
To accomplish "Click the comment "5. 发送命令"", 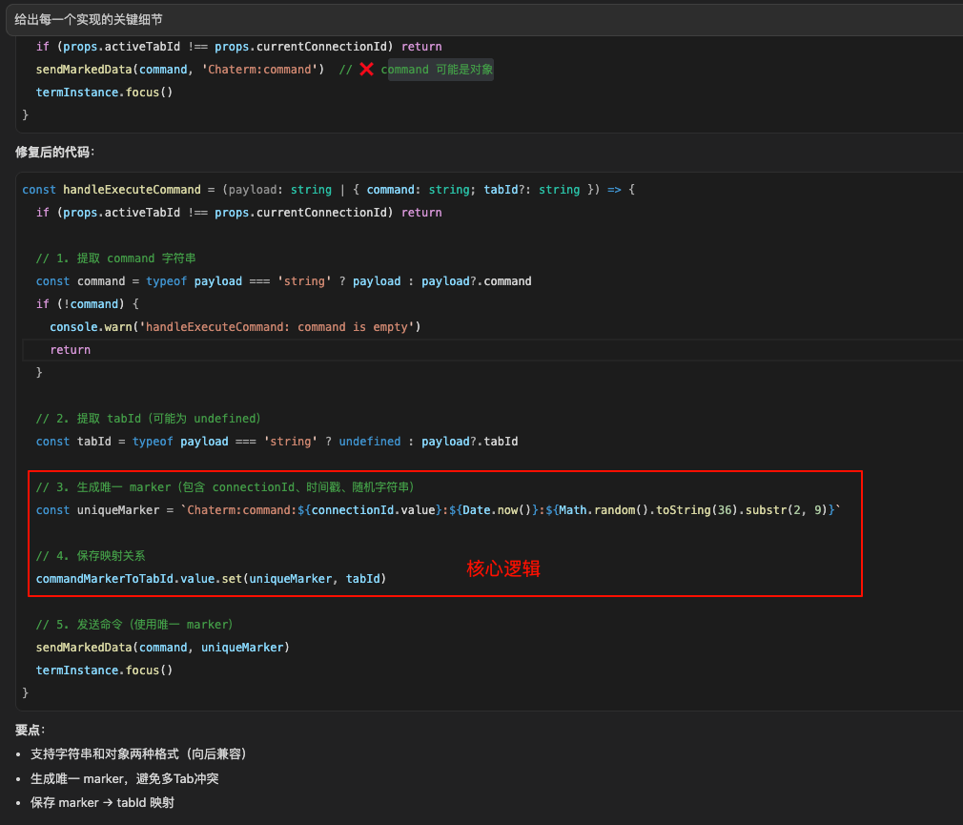I will tap(133, 625).
